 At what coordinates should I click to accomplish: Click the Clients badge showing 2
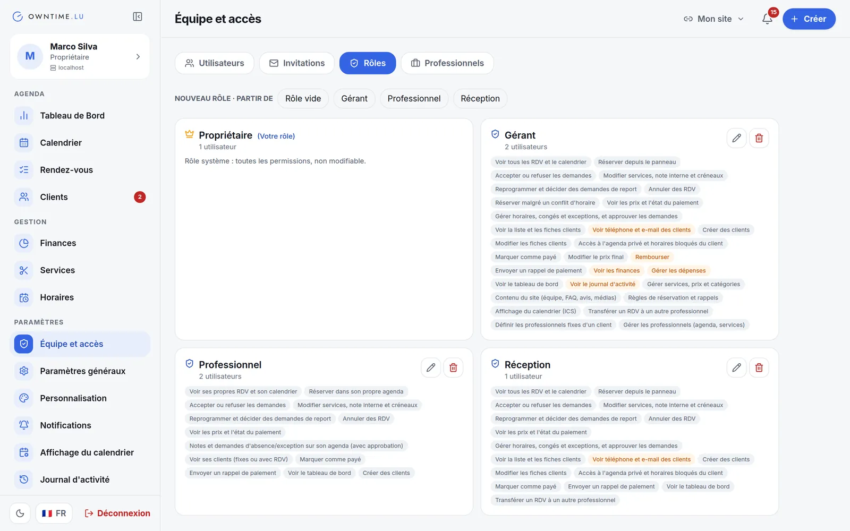tap(140, 197)
